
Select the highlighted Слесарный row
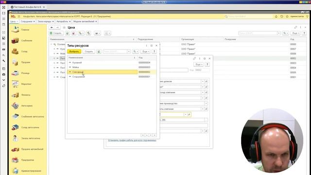pos(112,72)
